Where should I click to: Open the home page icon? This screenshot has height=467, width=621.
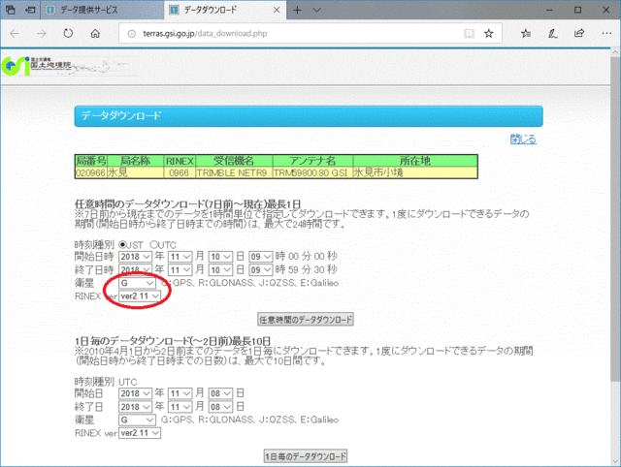[95, 34]
